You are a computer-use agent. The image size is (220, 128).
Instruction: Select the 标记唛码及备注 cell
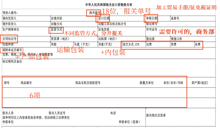click(109, 68)
